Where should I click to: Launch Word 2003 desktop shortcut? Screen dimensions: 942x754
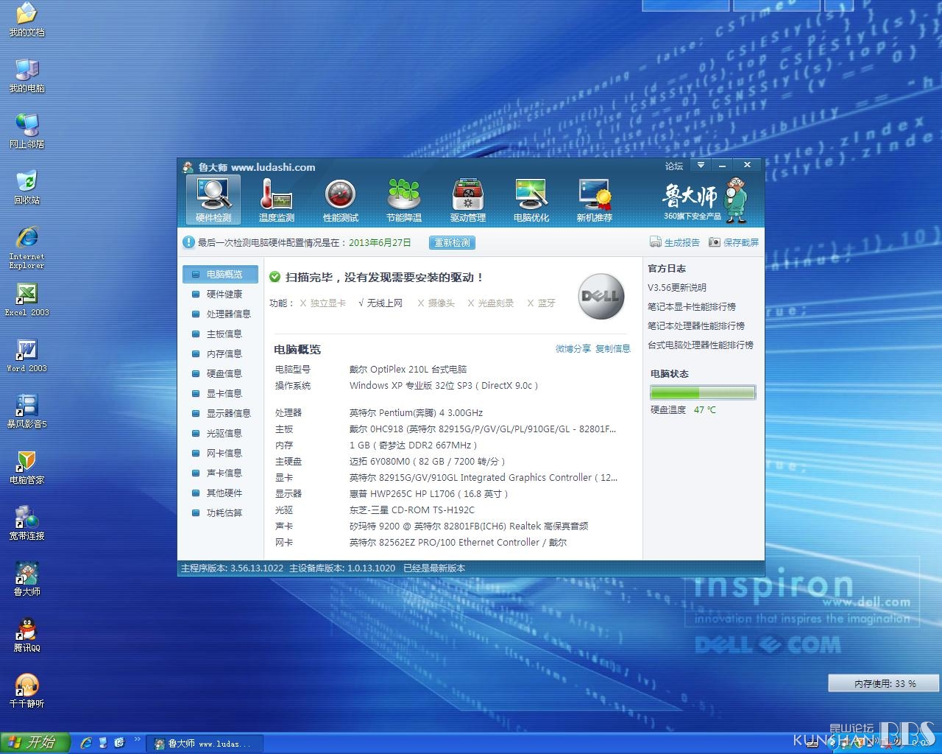coord(26,356)
